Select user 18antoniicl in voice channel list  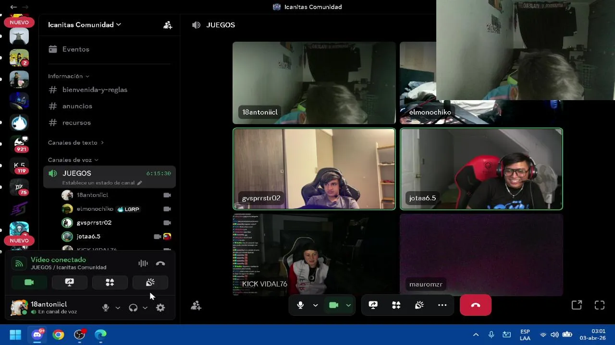click(x=117, y=195)
